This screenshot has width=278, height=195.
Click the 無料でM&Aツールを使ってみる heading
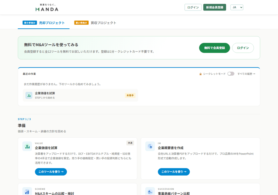pos(51,45)
